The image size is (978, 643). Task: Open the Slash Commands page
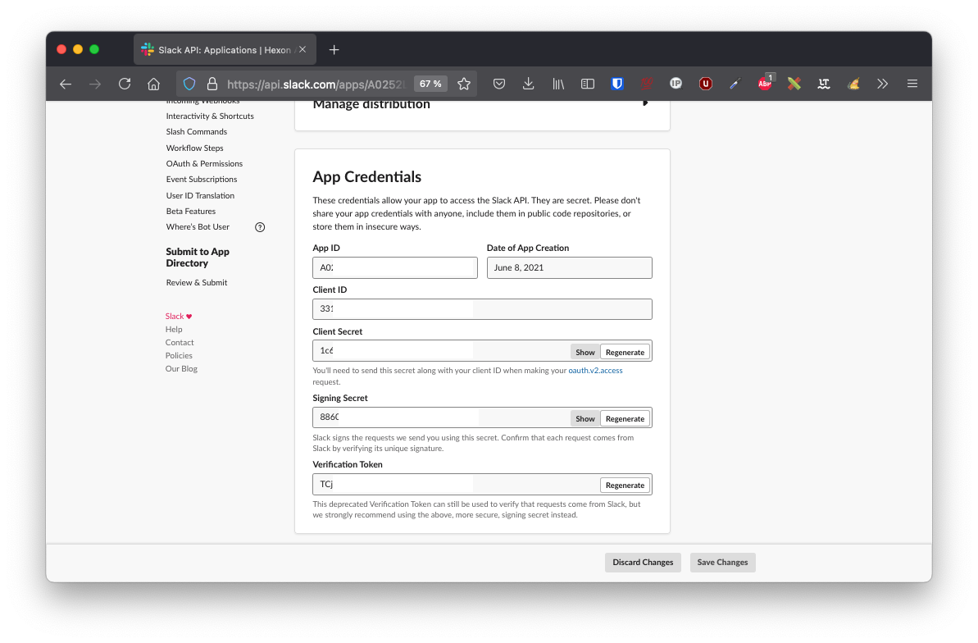[197, 132]
